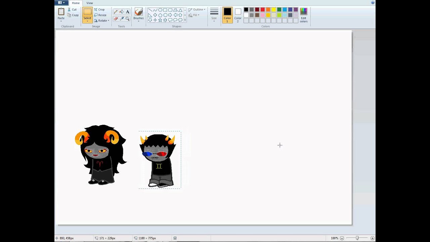Choose the Diamond shape
Screen dimensions: 430x242
pyautogui.click(x=155, y=15)
